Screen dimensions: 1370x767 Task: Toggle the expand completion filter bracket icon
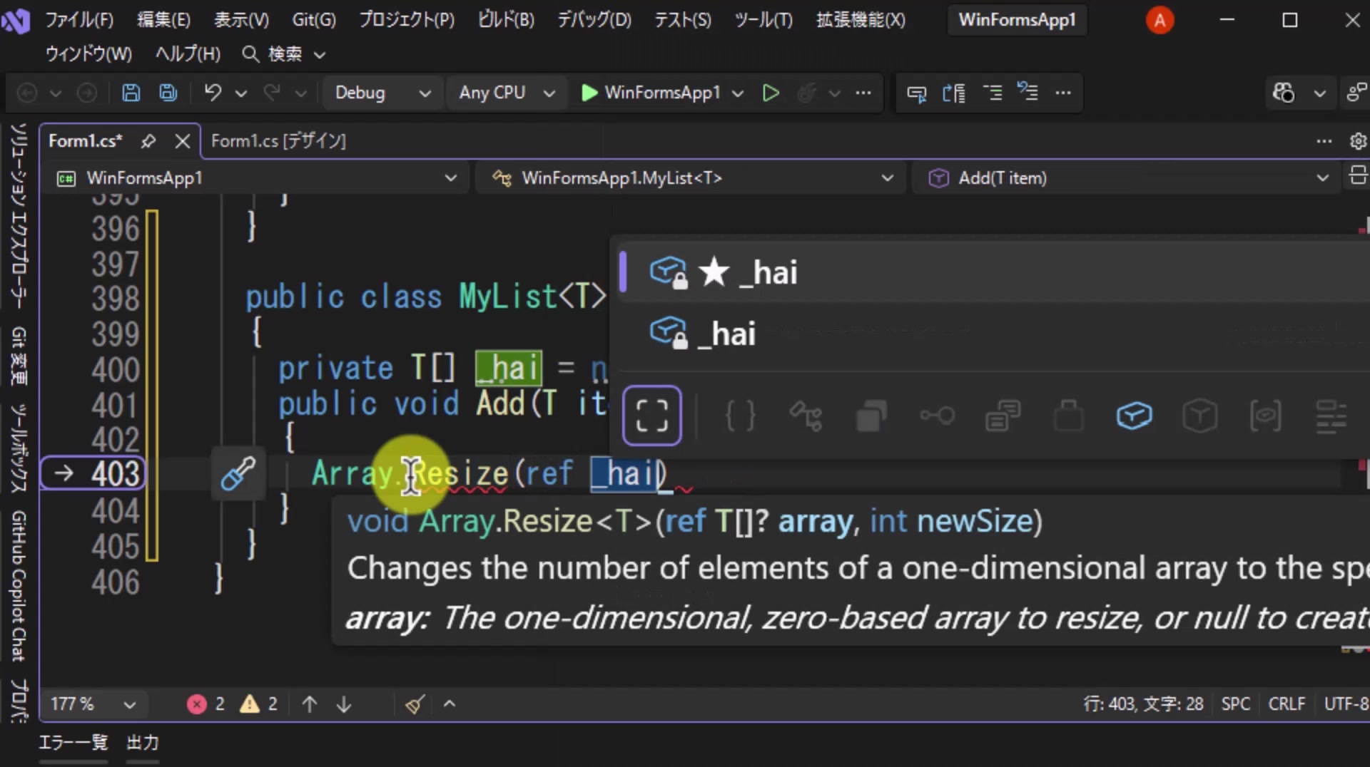[651, 416]
